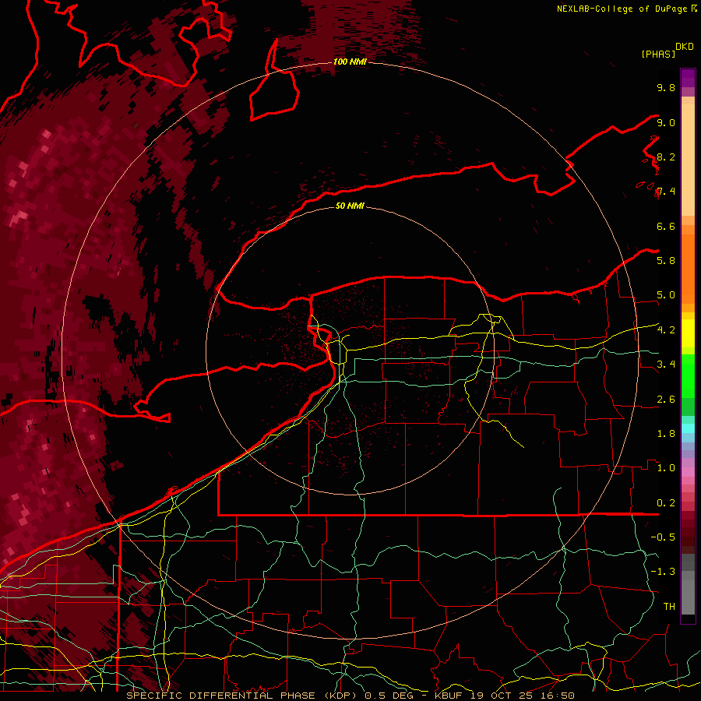Click the 5.8 scale label
This screenshot has width=701, height=701.
click(x=666, y=261)
